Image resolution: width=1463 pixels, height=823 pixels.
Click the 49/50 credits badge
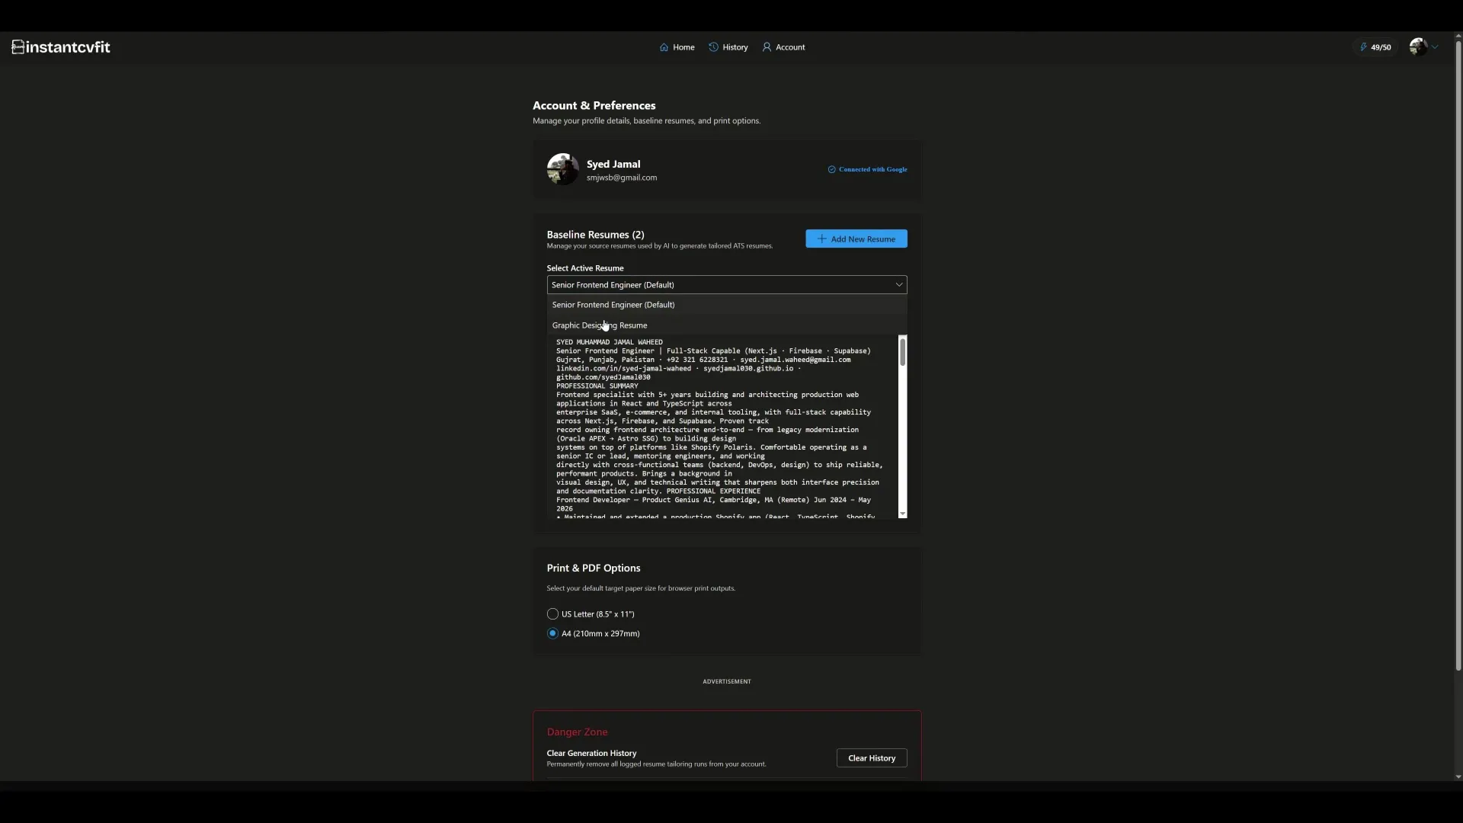pyautogui.click(x=1376, y=47)
